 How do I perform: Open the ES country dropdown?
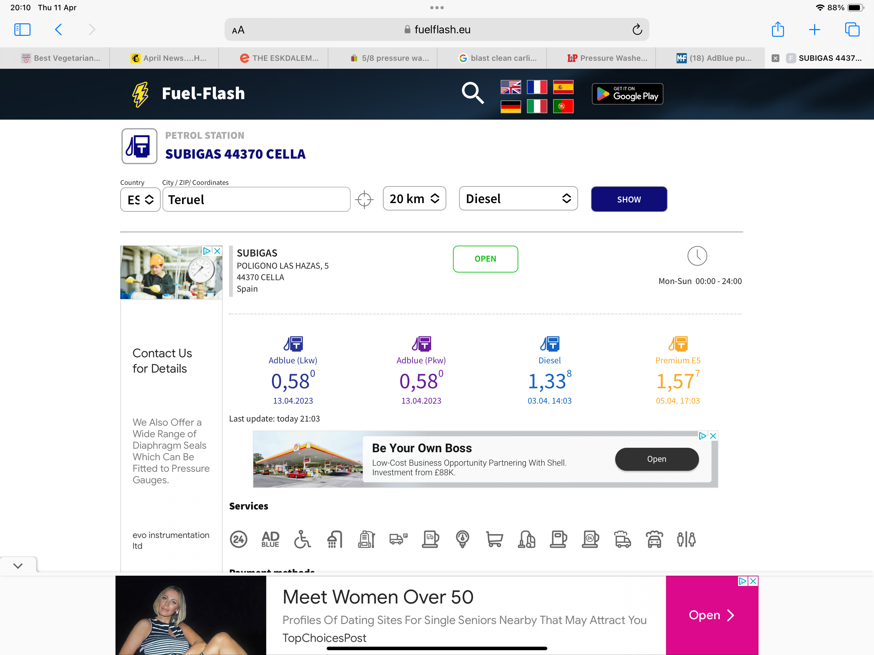(140, 200)
